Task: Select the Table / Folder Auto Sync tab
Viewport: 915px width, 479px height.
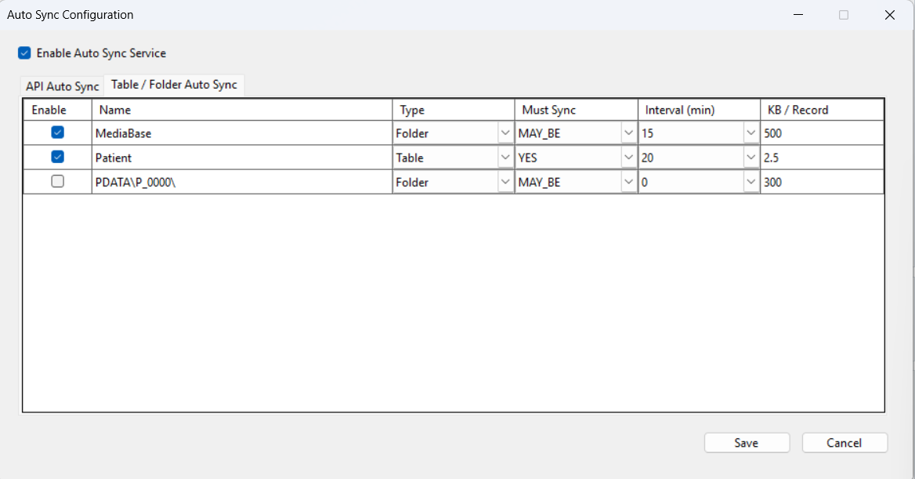Action: [174, 85]
